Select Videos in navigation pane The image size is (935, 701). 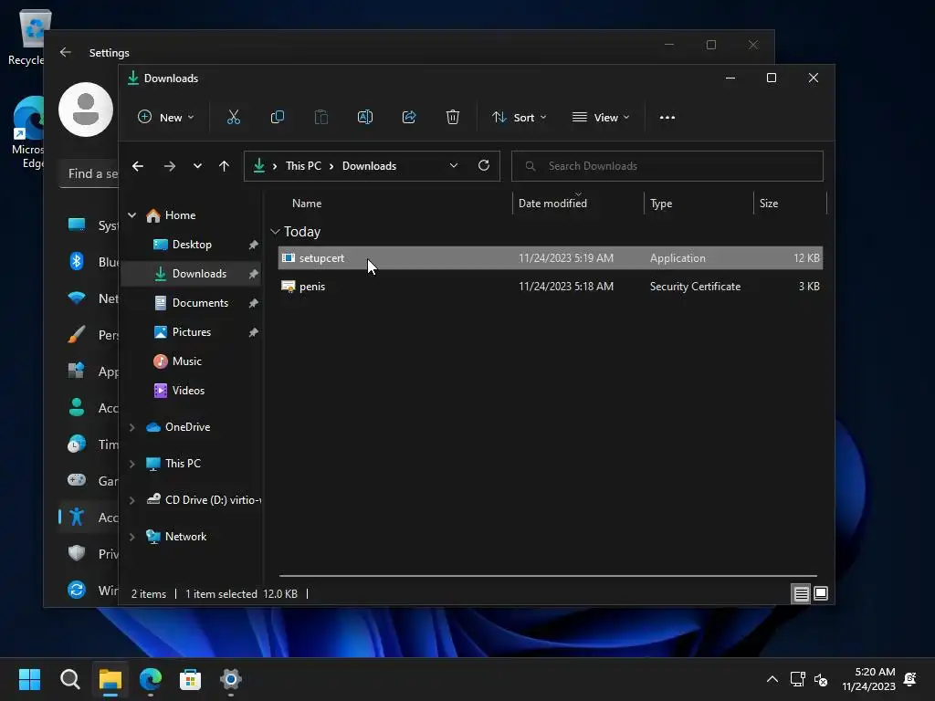pyautogui.click(x=191, y=391)
